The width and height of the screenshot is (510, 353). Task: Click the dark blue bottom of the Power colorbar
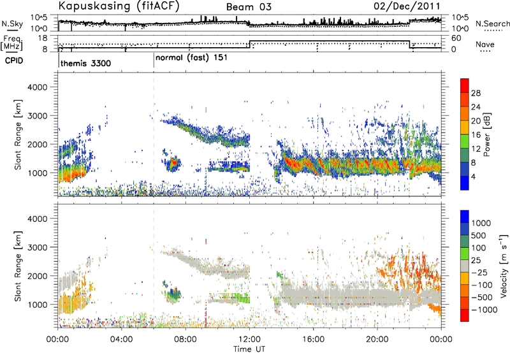click(x=465, y=183)
